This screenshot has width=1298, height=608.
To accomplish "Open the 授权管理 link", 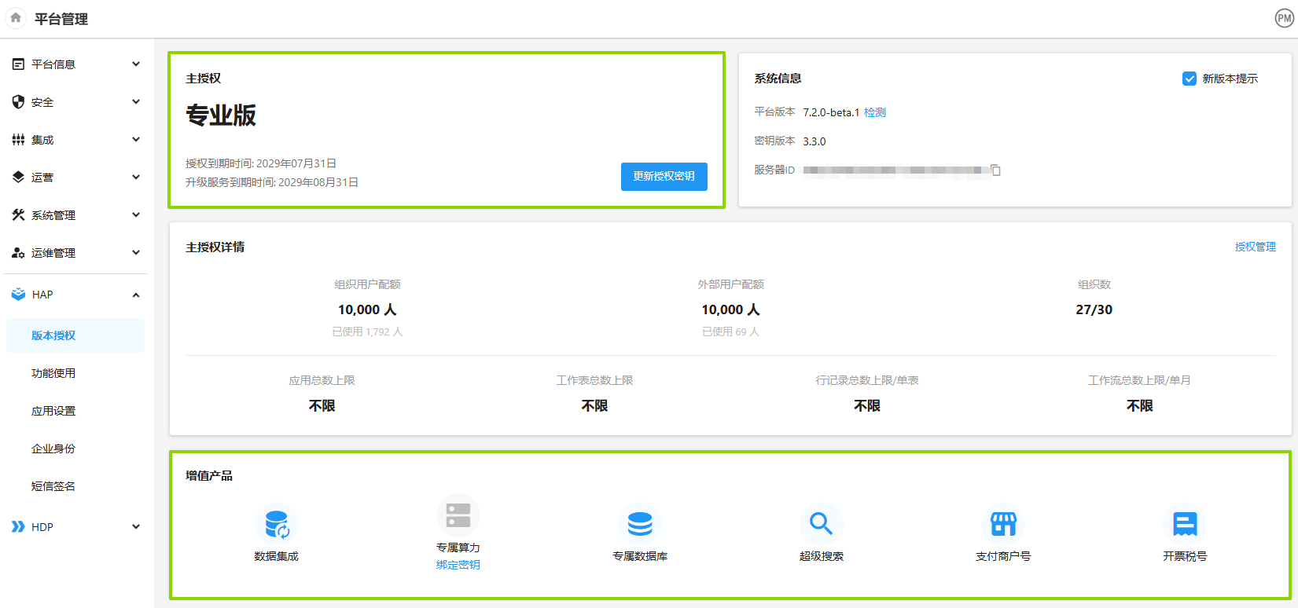I will pos(1255,247).
